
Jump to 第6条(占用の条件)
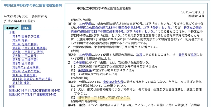[25, 56]
